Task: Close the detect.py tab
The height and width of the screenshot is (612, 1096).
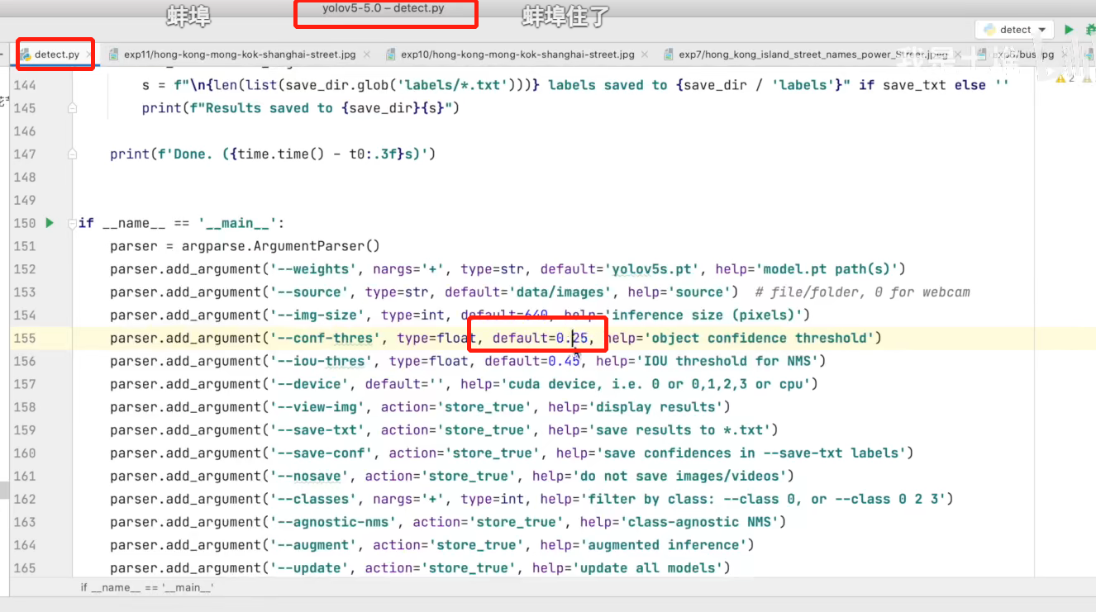Action: click(90, 55)
